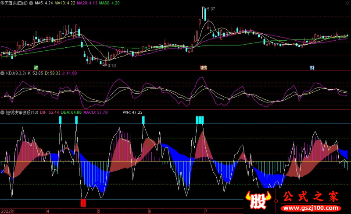This screenshot has height=214, width=351.
Task: Click the 华天酒店(日线) stock title
Action: tap(14, 3)
